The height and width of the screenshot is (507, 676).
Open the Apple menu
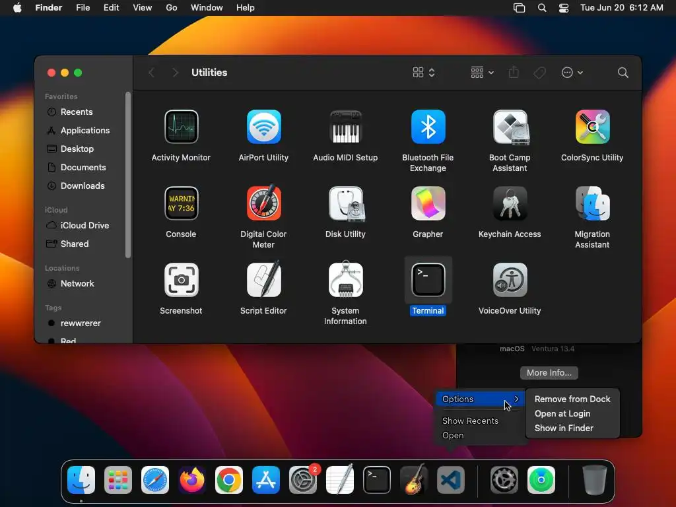17,8
